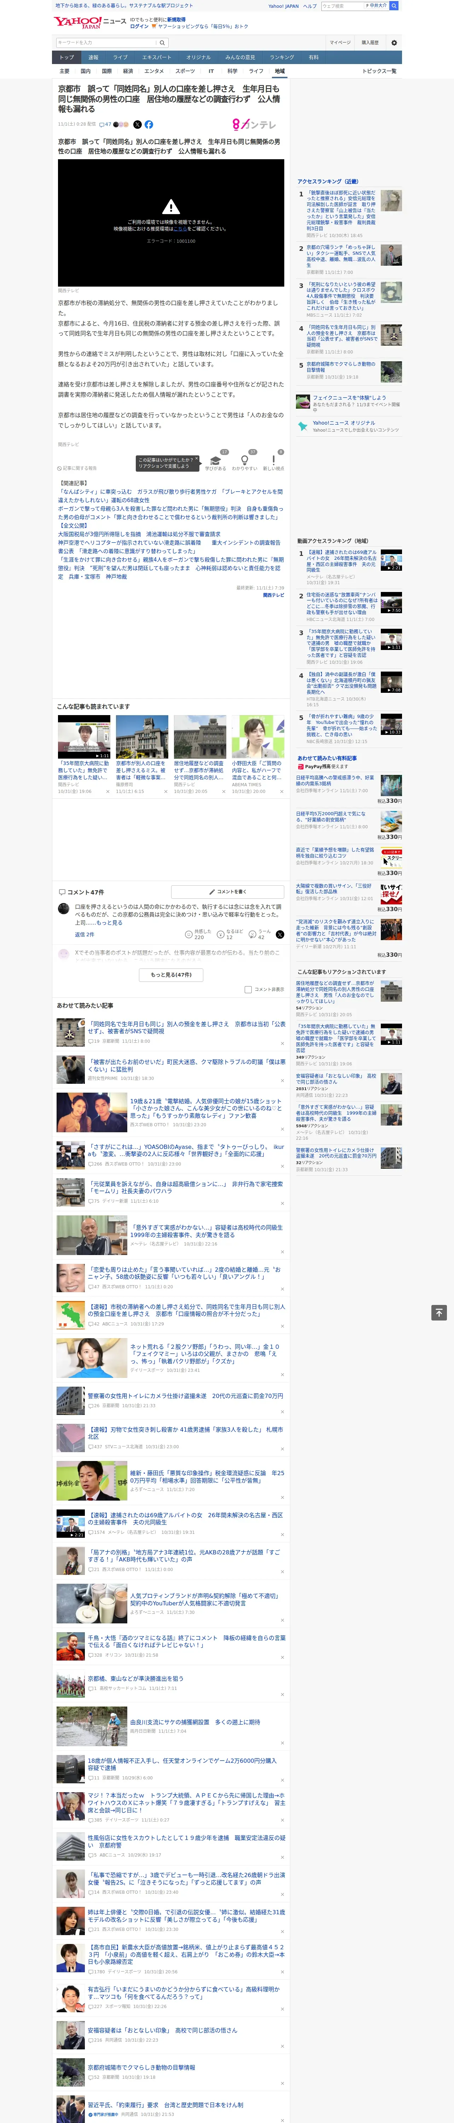Screen dimensions: 454x2123
Task: Open paid article '日経平均最高への警戒感漂う中'
Action: 334,781
